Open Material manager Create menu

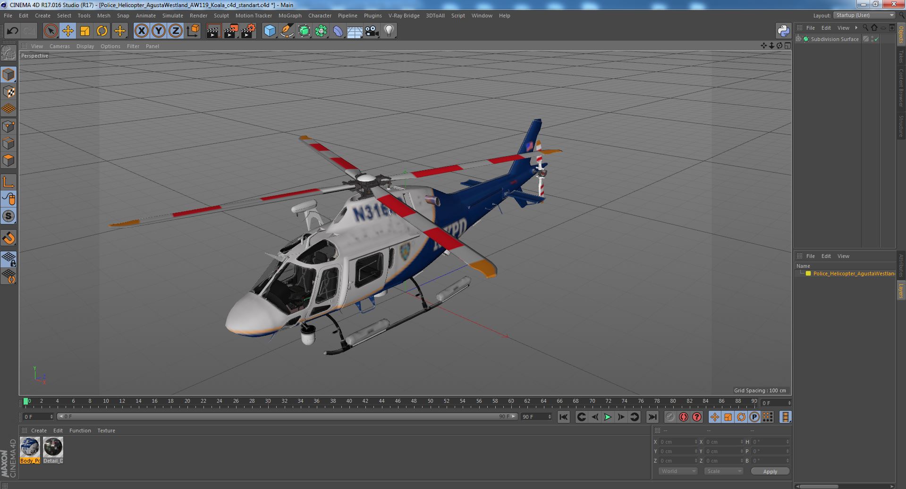point(39,431)
